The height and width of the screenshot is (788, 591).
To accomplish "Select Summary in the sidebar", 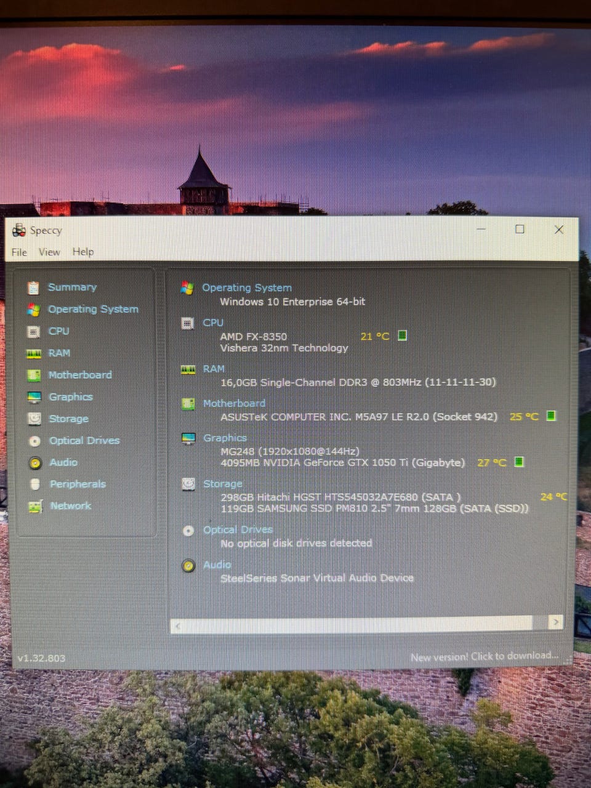I will point(72,287).
